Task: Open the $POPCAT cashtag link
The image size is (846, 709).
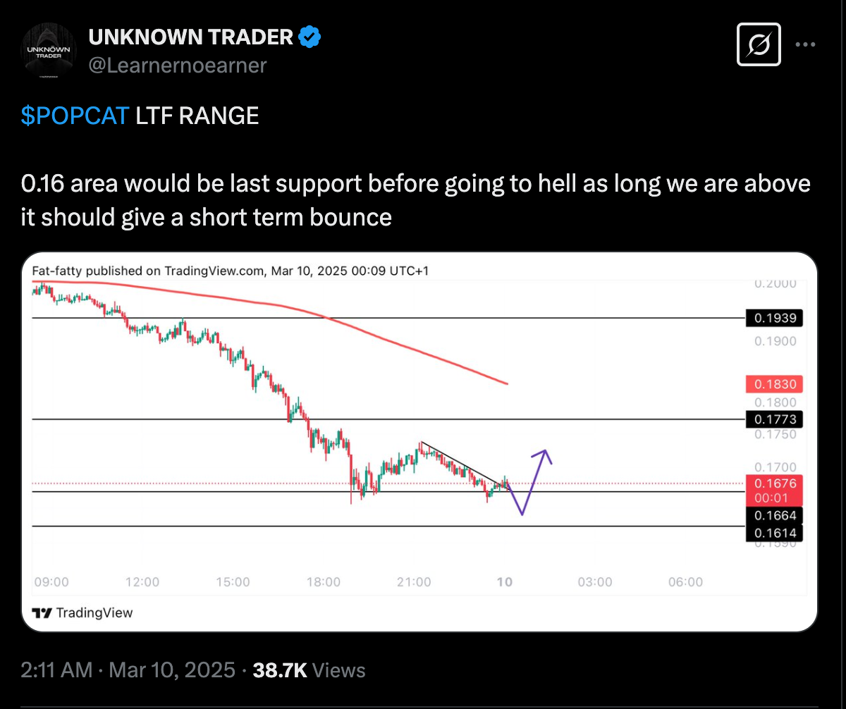Action: [x=75, y=116]
